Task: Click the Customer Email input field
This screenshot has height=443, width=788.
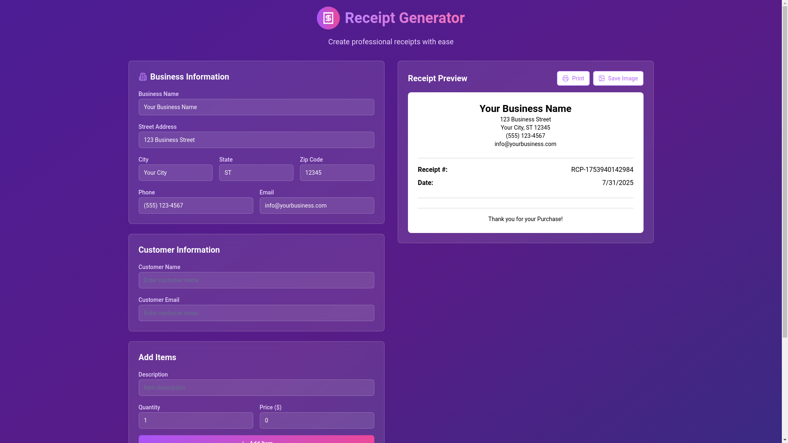Action: point(256,313)
